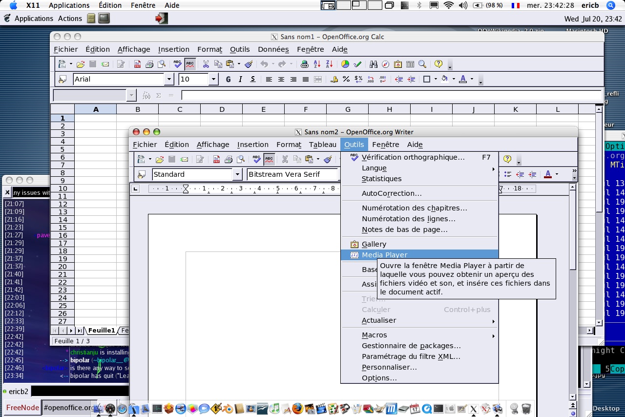Toggle AutoSpellcheck in Writer toolbar

pos(269,159)
